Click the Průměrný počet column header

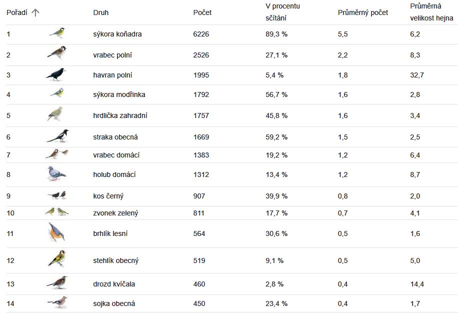[363, 12]
